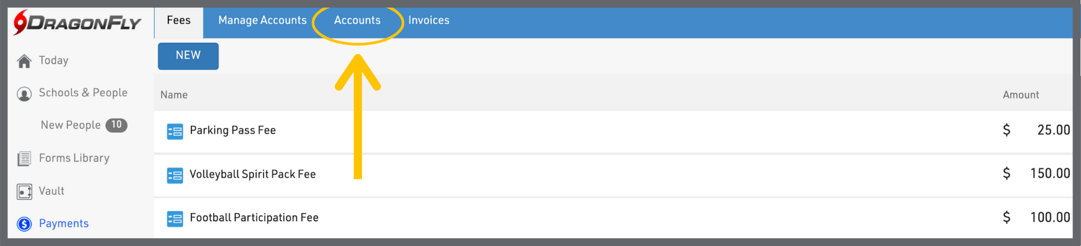The width and height of the screenshot is (1081, 246).
Task: Click the Forms Library document icon
Action: tap(24, 159)
